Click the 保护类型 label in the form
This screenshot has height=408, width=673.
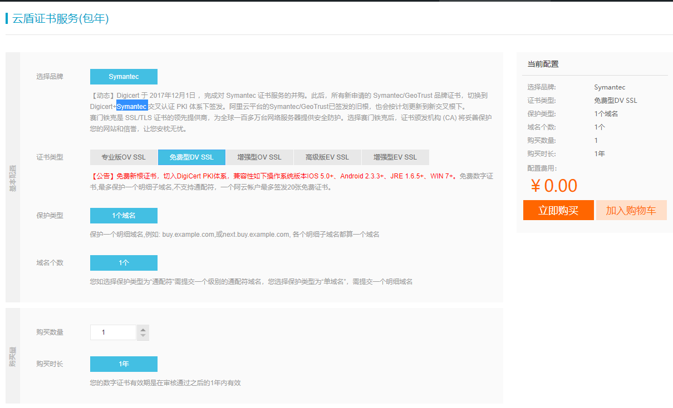50,216
